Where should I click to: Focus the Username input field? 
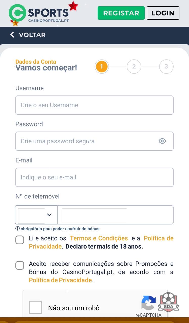pos(94,105)
